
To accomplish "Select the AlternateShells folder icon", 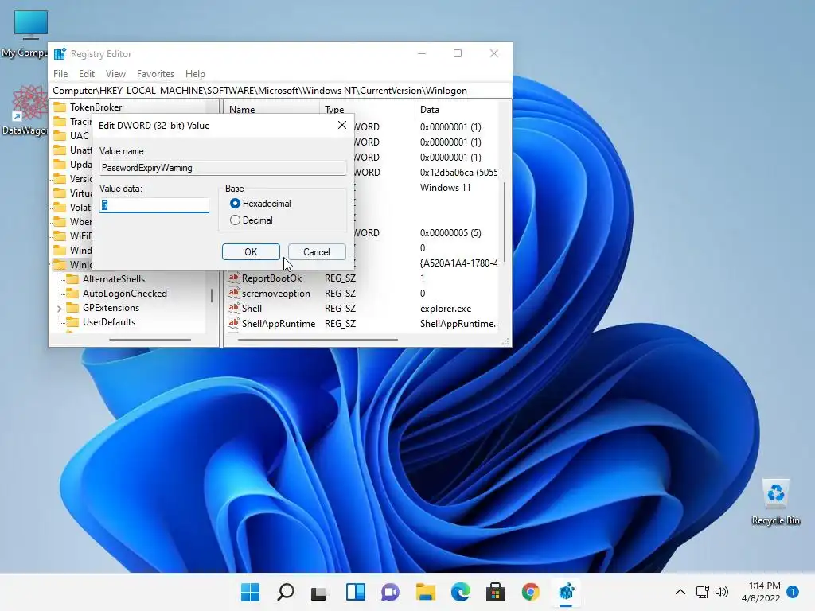I will pos(72,279).
